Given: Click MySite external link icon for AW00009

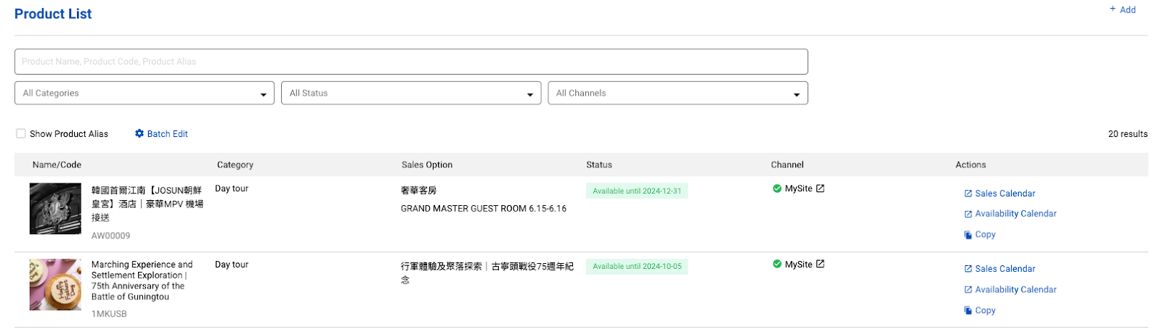Looking at the screenshot, I should pyautogui.click(x=820, y=188).
